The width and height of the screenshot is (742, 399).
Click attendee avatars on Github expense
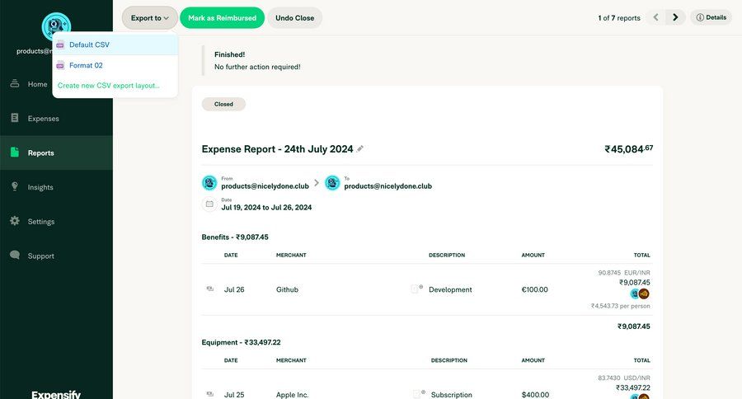pyautogui.click(x=640, y=294)
